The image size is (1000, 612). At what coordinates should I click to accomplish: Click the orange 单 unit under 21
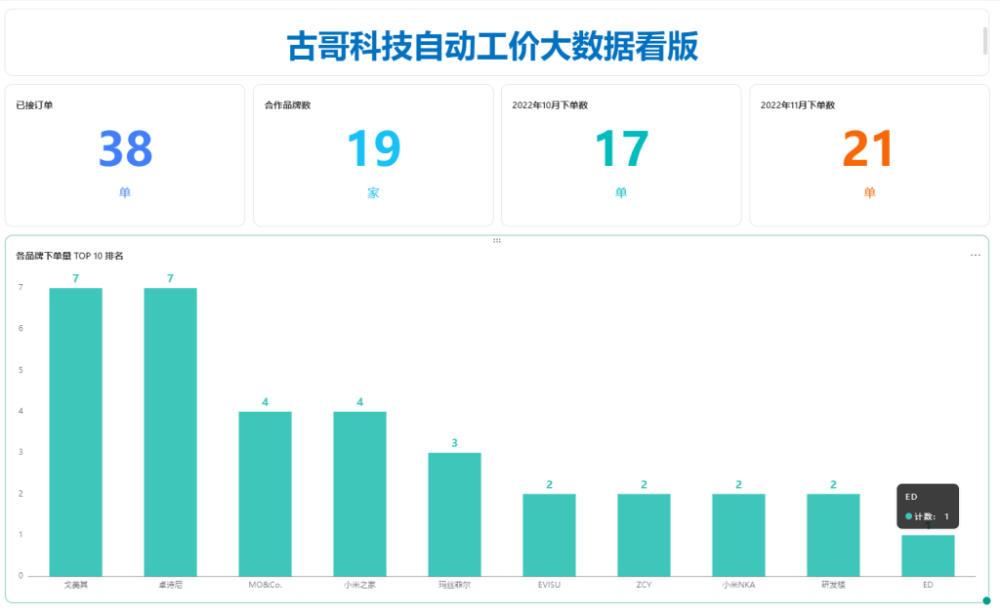[x=869, y=192]
